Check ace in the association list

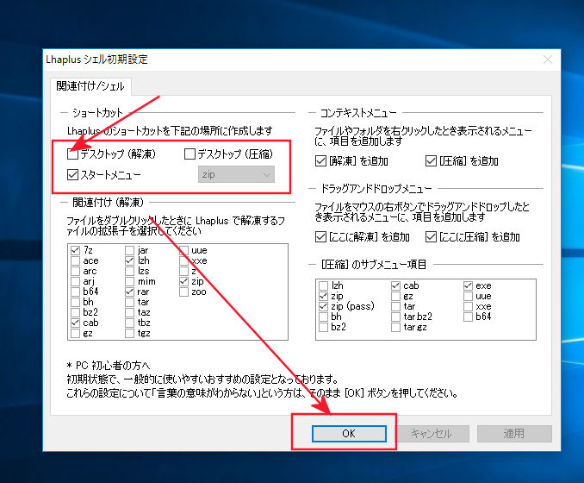[75, 260]
